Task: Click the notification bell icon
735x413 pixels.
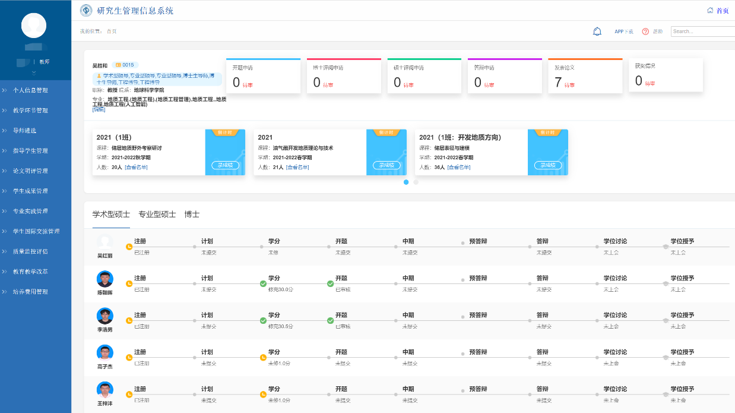Action: (597, 31)
